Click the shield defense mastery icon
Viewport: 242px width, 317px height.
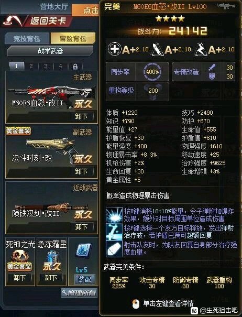(212, 76)
